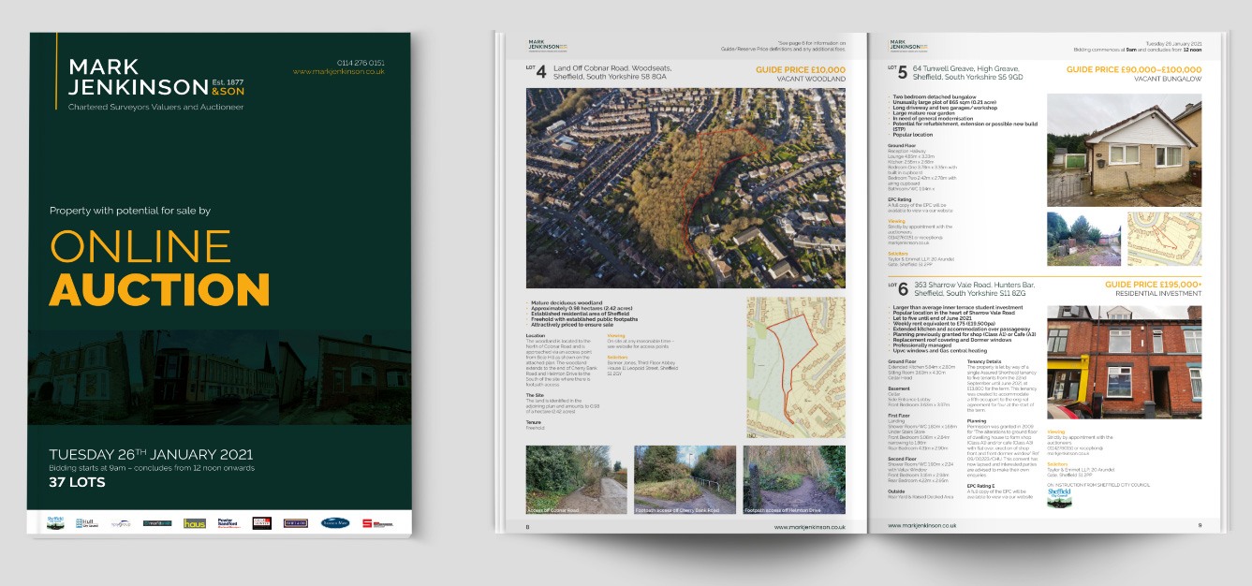Click the blue oval logo on the cover's footer strip
Viewport: 1252px width, 586px height.
(x=335, y=523)
